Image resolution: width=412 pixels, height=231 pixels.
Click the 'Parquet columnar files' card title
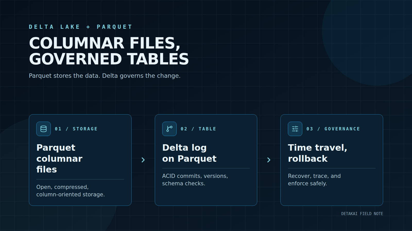click(59, 158)
